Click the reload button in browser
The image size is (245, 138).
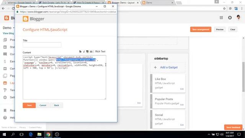[x=13, y=8]
